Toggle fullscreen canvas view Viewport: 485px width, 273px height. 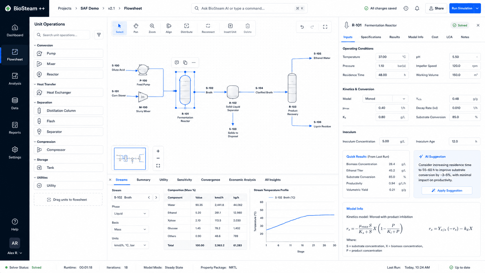[325, 27]
